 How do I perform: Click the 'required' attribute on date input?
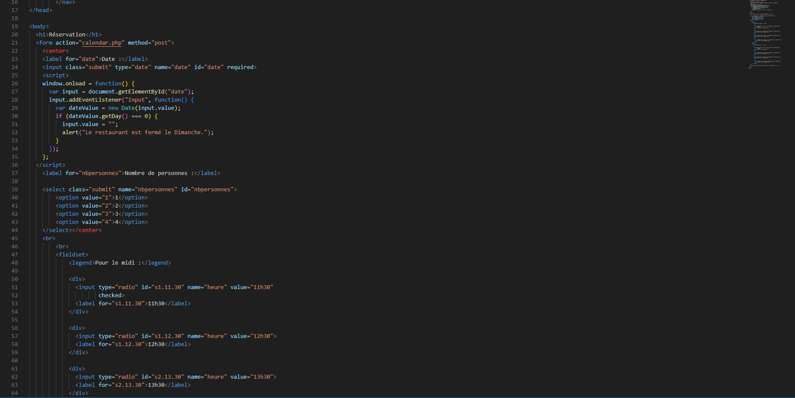point(240,67)
